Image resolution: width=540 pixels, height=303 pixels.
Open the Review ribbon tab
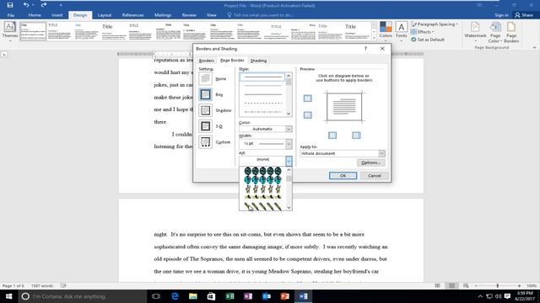pos(189,15)
